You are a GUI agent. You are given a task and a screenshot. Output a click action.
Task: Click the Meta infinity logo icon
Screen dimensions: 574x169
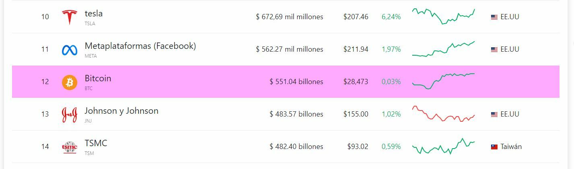point(69,50)
